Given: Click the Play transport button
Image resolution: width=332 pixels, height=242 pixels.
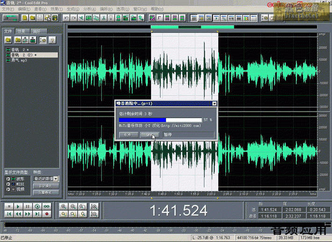Looking at the screenshot, I should [x=18, y=206].
